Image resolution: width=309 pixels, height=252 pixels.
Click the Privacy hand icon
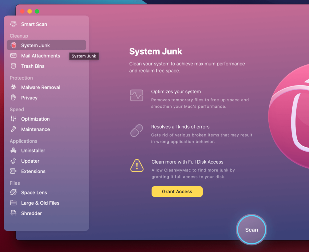coord(13,98)
